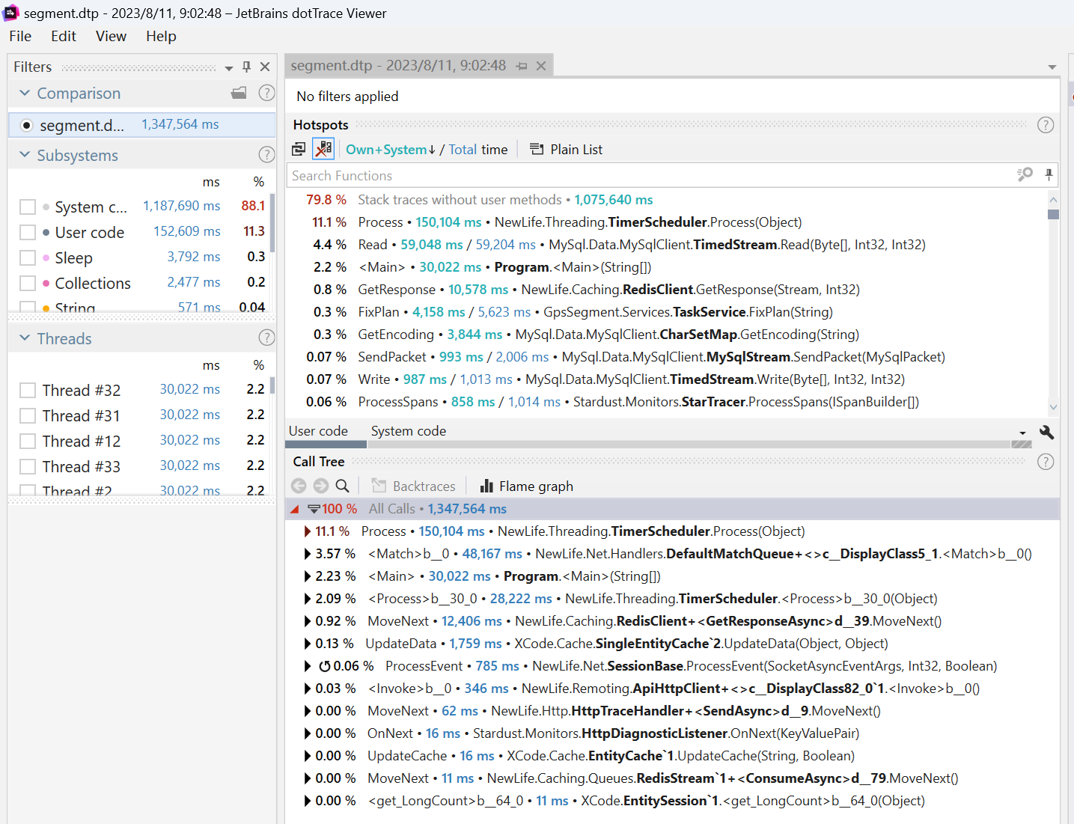The image size is (1074, 824).
Task: Open the View menu
Action: [111, 36]
